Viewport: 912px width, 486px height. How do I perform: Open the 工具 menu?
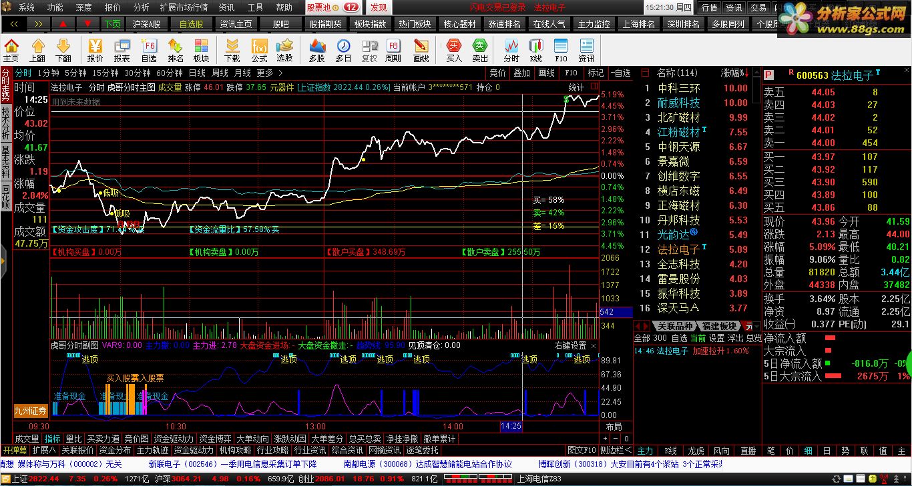(x=255, y=7)
